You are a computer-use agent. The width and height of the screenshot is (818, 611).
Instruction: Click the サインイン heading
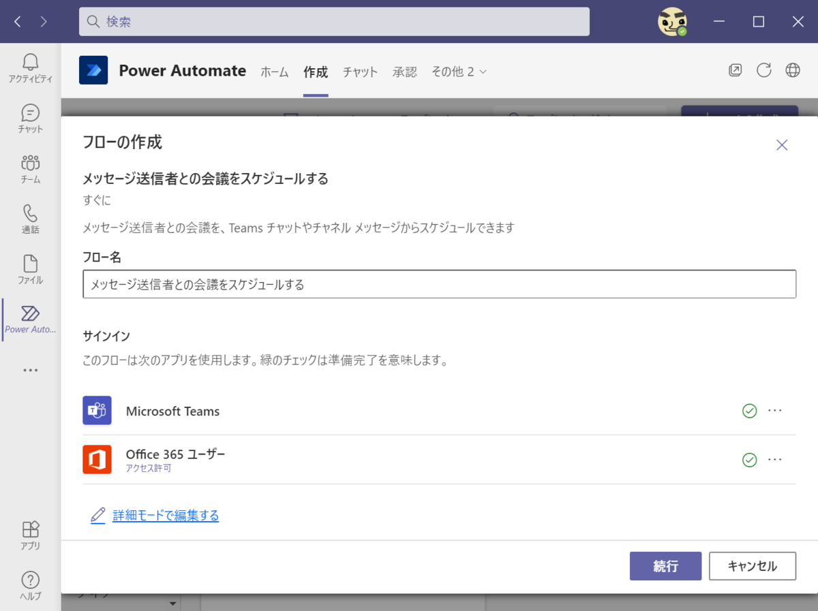tap(106, 336)
